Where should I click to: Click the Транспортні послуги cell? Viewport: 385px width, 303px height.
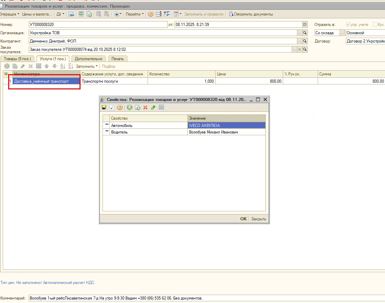[114, 81]
